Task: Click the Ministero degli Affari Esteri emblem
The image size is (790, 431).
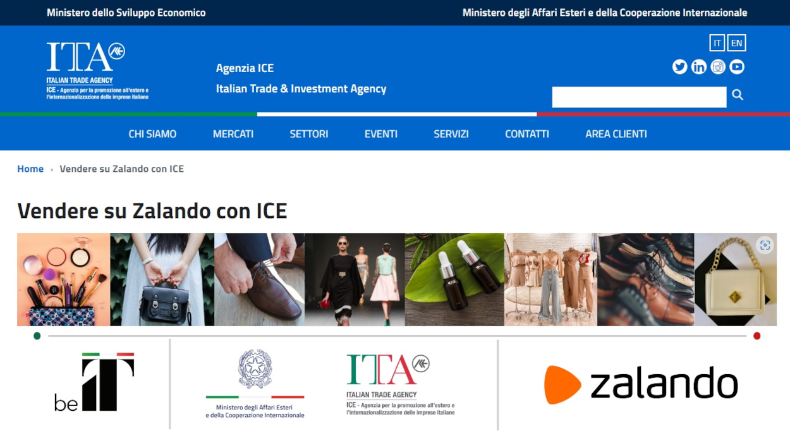Action: [x=255, y=384]
